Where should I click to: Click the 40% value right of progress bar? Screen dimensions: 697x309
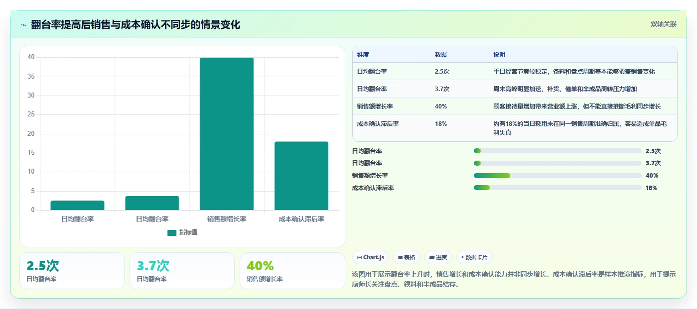tap(652, 176)
